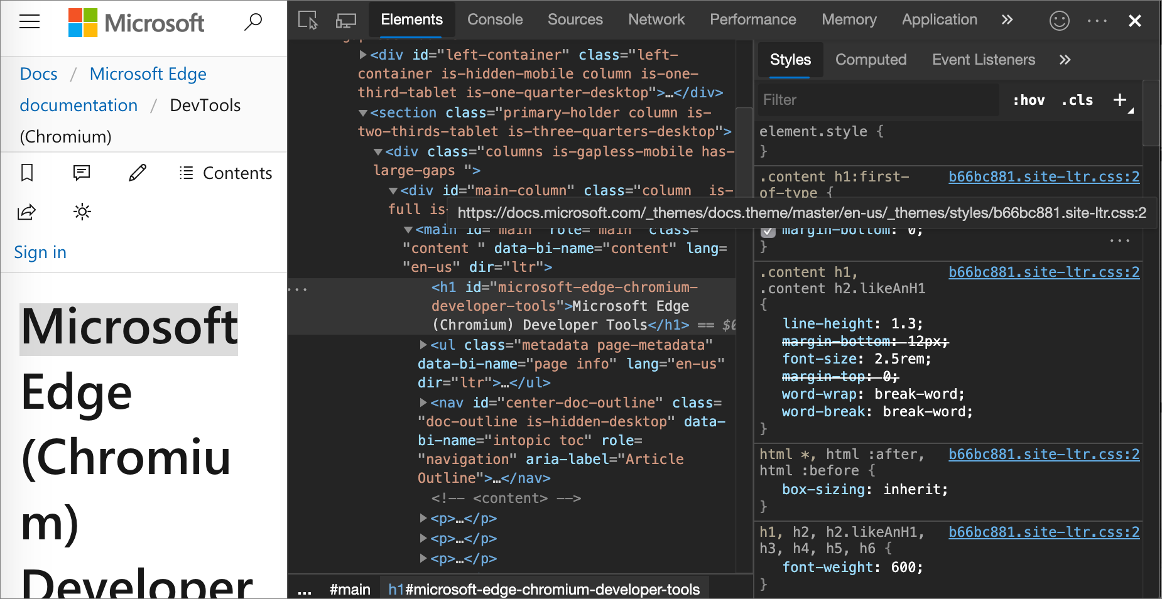Expand the center-doc-outline nav element

pyautogui.click(x=425, y=402)
